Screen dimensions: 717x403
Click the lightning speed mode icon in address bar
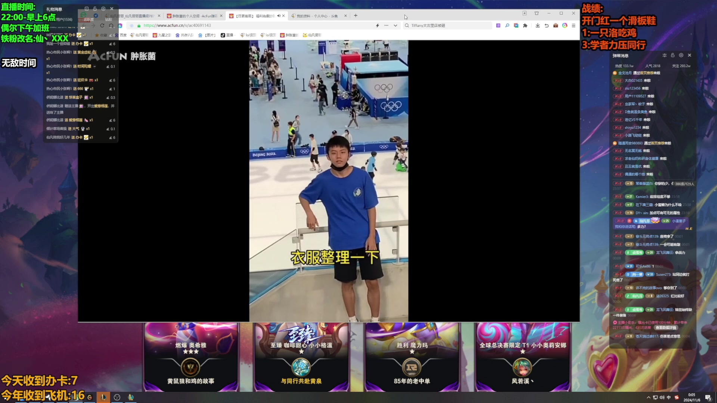[x=377, y=25]
